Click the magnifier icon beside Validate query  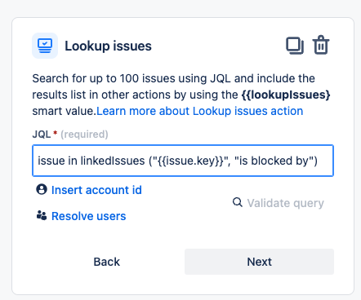(238, 202)
